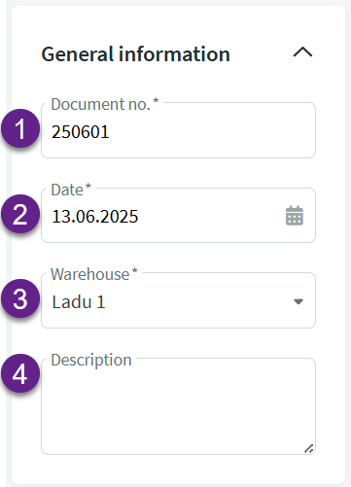Click the 13.06.2025 date value
This screenshot has width=351, height=487.
(95, 217)
